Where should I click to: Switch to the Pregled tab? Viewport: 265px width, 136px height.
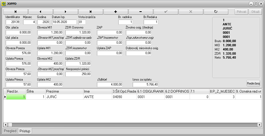point(10,131)
